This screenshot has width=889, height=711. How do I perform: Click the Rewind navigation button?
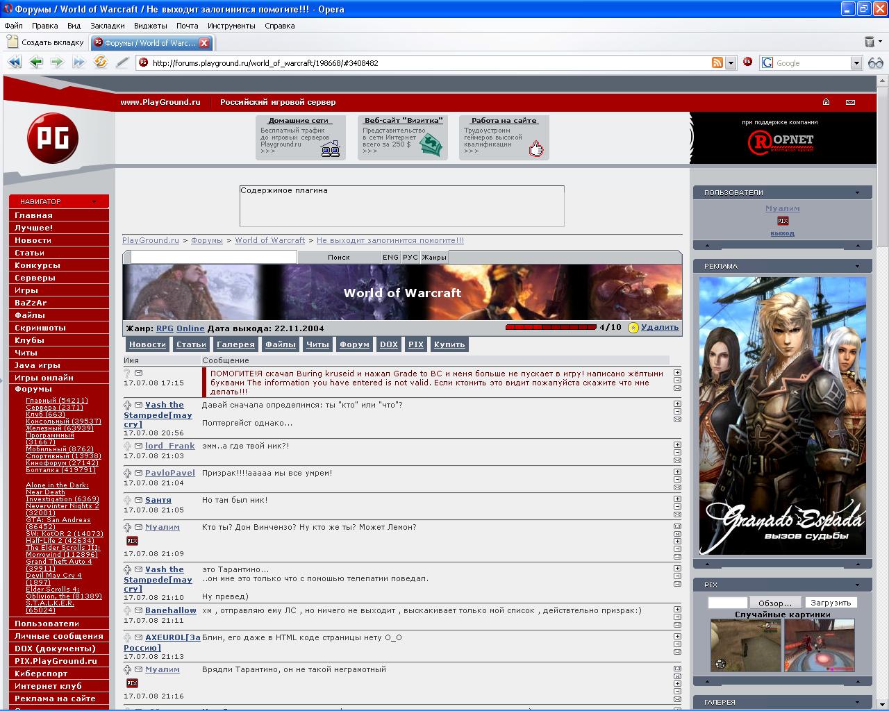(x=14, y=62)
